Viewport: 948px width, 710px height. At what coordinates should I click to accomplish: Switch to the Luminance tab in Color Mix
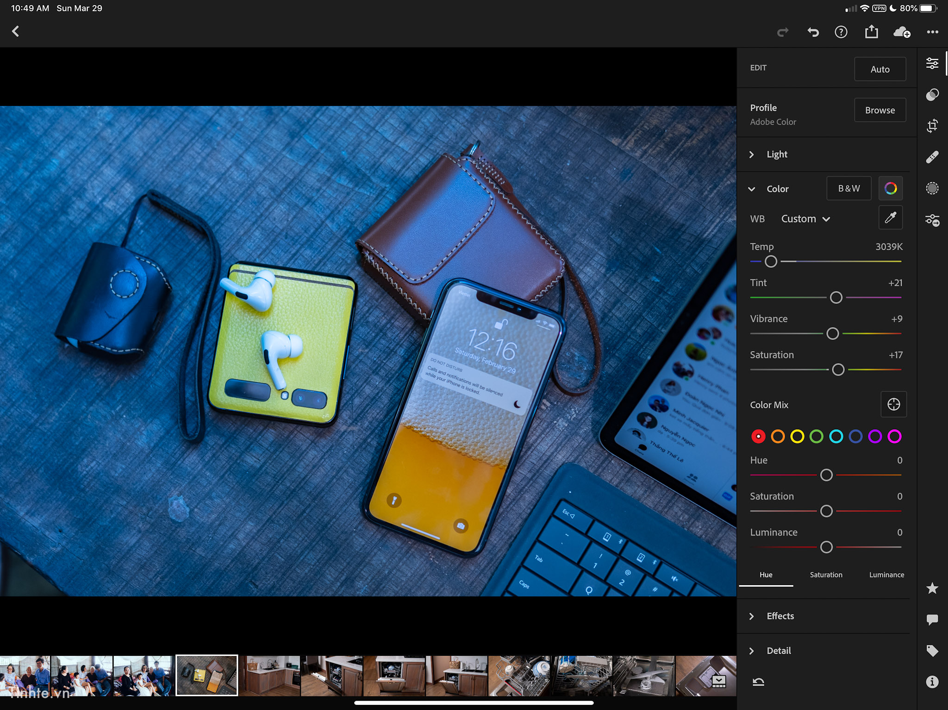coord(886,574)
